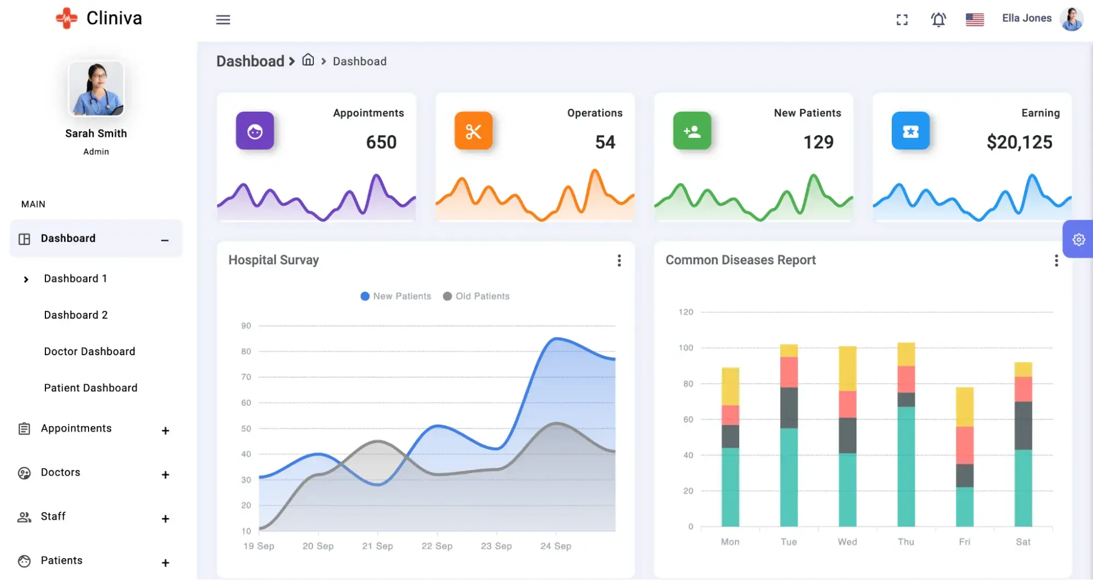The image size is (1093, 580).
Task: Open the Doctor Dashboard menu item
Action: tap(90, 351)
